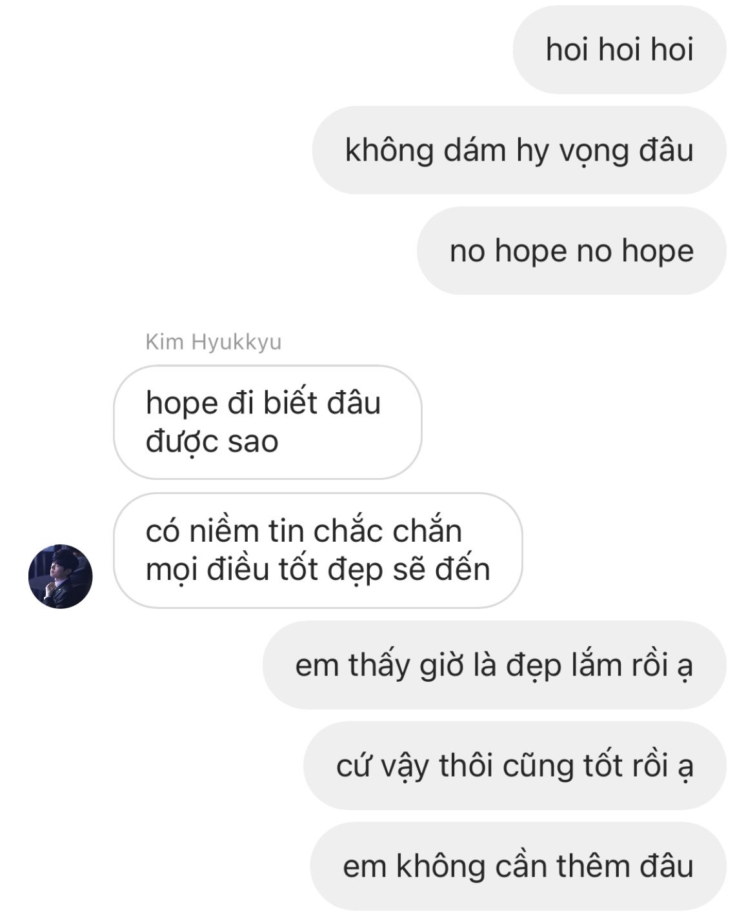The width and height of the screenshot is (755, 914).
Task: Select the "em không cần thêm đâu" message
Action: pyautogui.click(x=518, y=866)
